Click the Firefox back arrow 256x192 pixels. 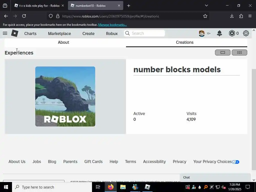point(6,16)
